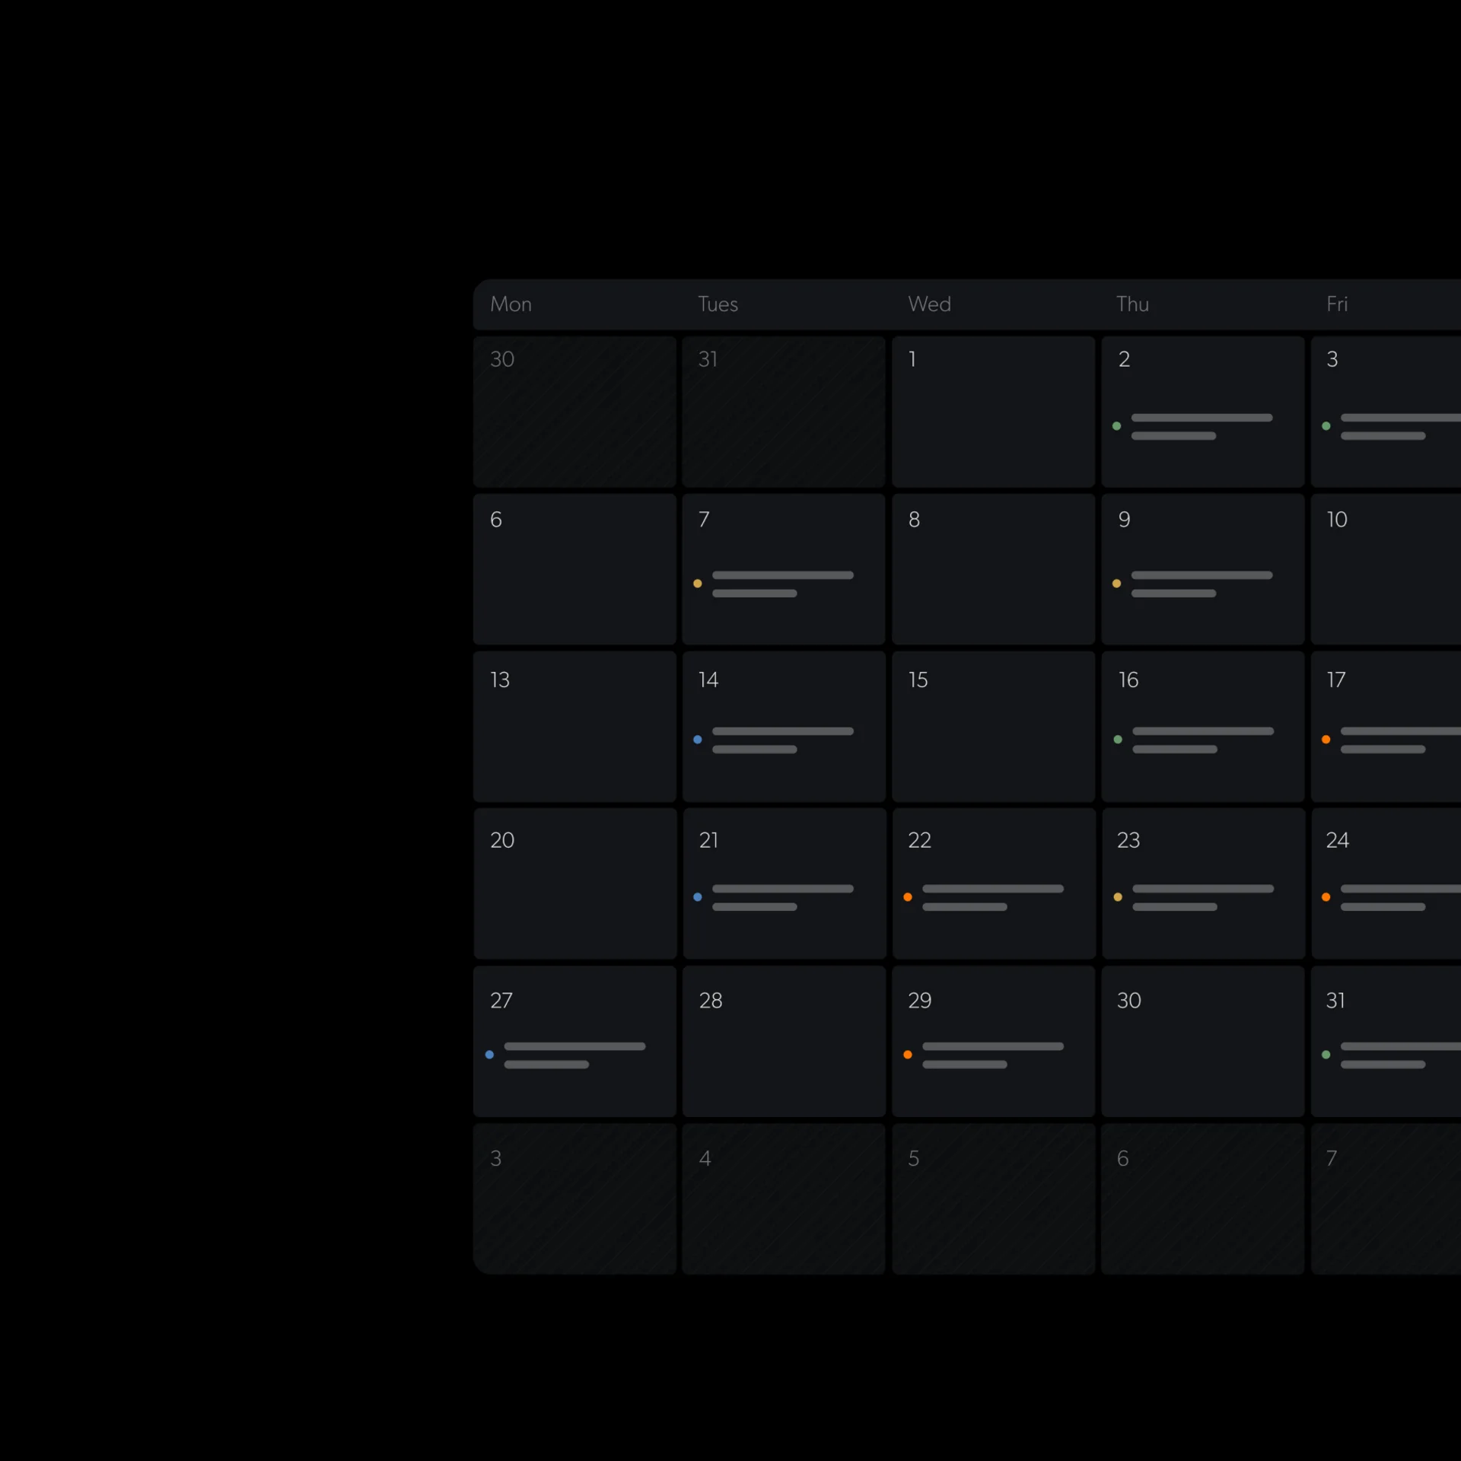Select the next-month day 4 cell
The width and height of the screenshot is (1461, 1461).
coord(784,1198)
